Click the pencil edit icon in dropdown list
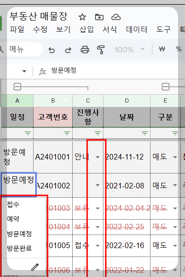The image size is (185, 277). point(35,267)
